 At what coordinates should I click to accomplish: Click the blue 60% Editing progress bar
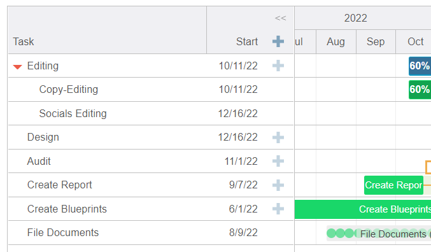tap(420, 66)
